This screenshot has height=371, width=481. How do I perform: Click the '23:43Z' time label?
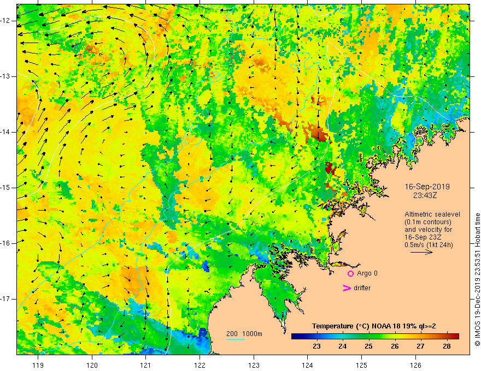click(425, 195)
